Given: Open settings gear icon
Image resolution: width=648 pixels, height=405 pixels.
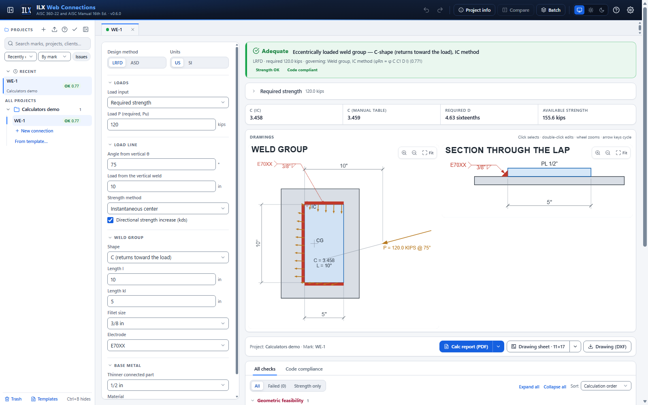Looking at the screenshot, I should (x=631, y=10).
